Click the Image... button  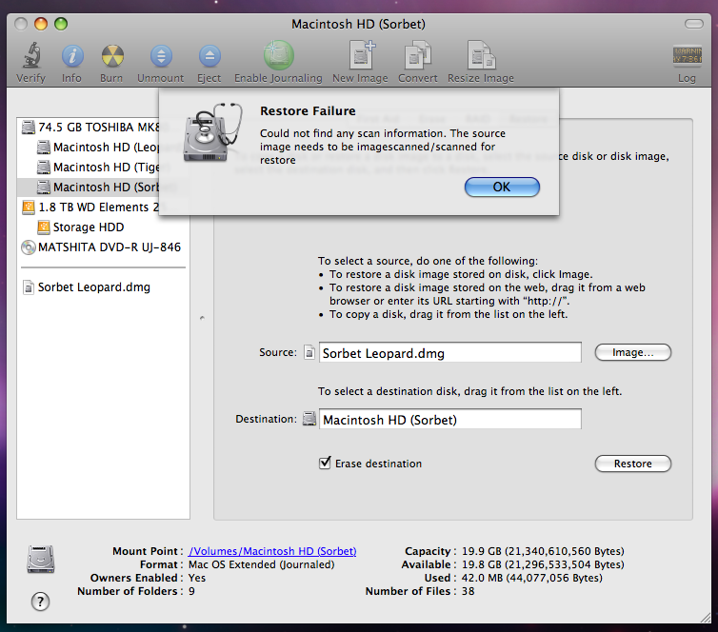[633, 352]
